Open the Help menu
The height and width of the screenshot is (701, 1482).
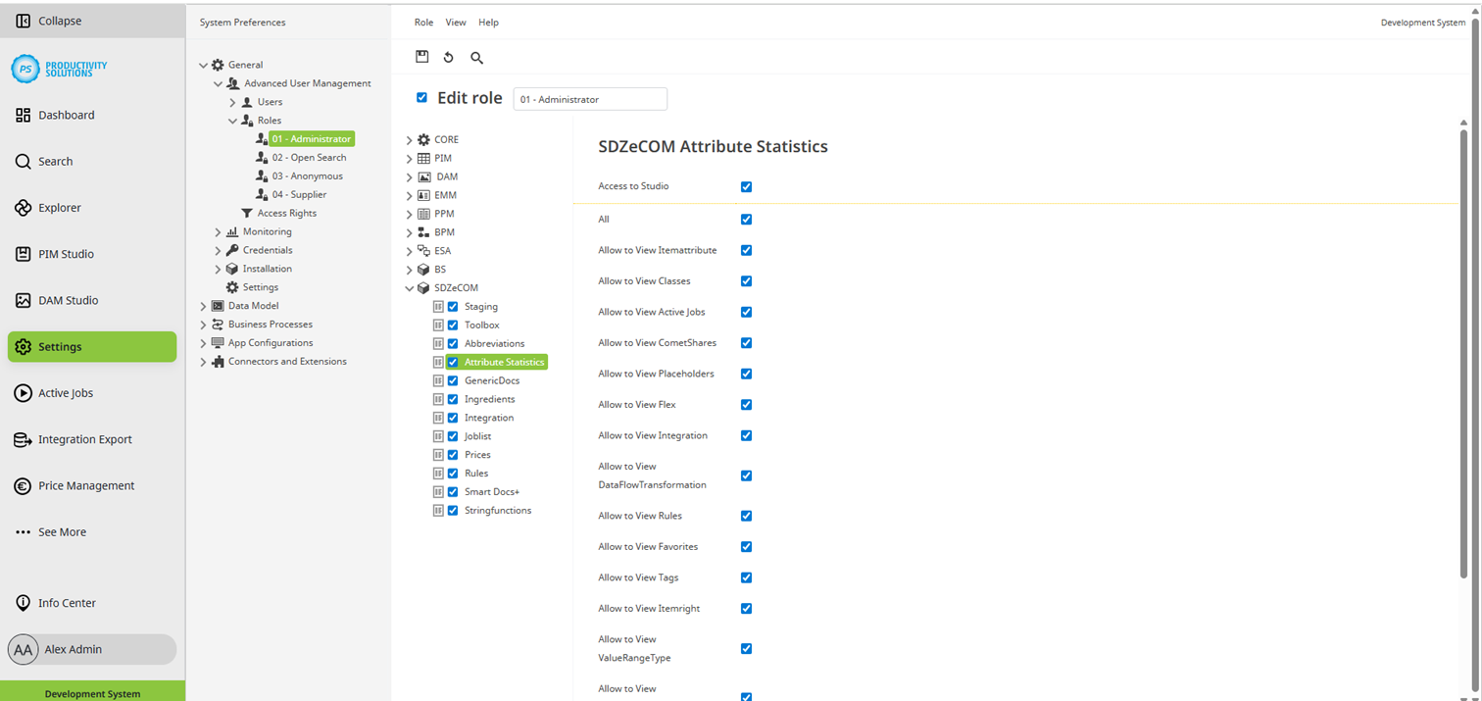tap(488, 22)
